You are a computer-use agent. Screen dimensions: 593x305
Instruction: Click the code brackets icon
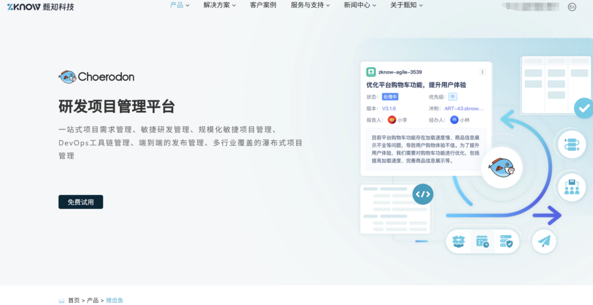[423, 194]
